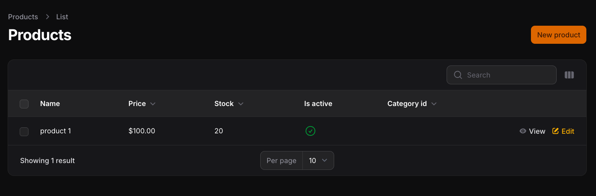Click the product 1 name cell
The height and width of the screenshot is (196, 596).
click(55, 131)
